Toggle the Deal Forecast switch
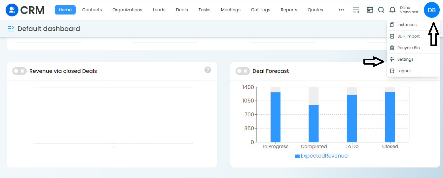 tap(243, 71)
